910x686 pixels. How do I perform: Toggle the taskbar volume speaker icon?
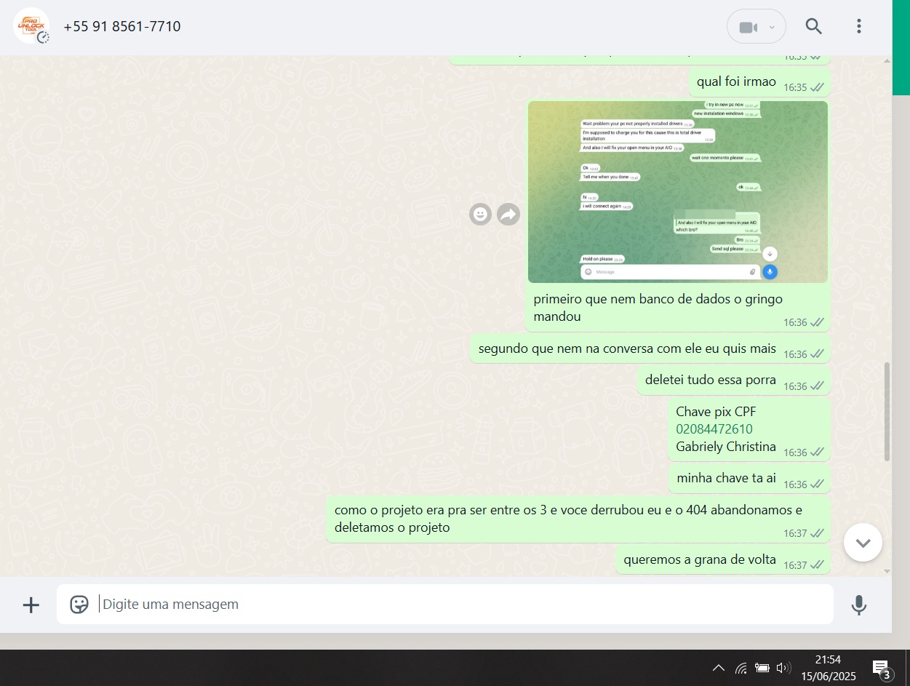(x=783, y=668)
